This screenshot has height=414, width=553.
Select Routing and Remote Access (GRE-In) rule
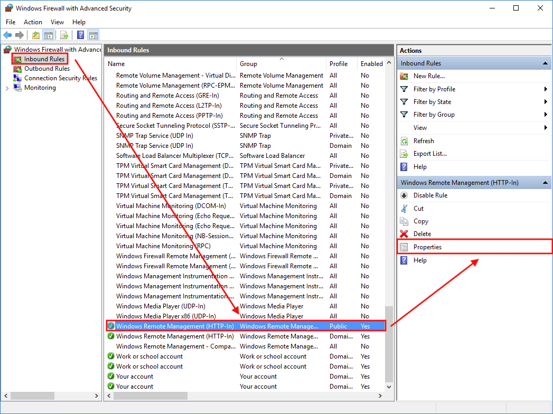(245, 96)
